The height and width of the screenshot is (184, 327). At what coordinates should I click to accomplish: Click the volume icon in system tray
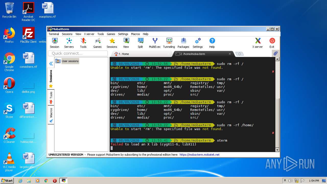tap(290, 181)
